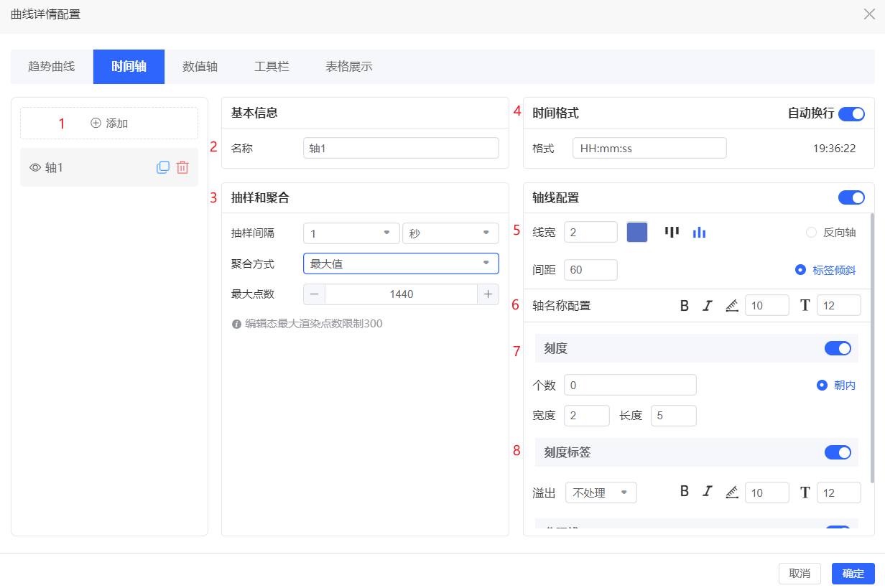Open the blue 线宽 color swatch
Image resolution: width=885 pixels, height=588 pixels.
coord(637,232)
